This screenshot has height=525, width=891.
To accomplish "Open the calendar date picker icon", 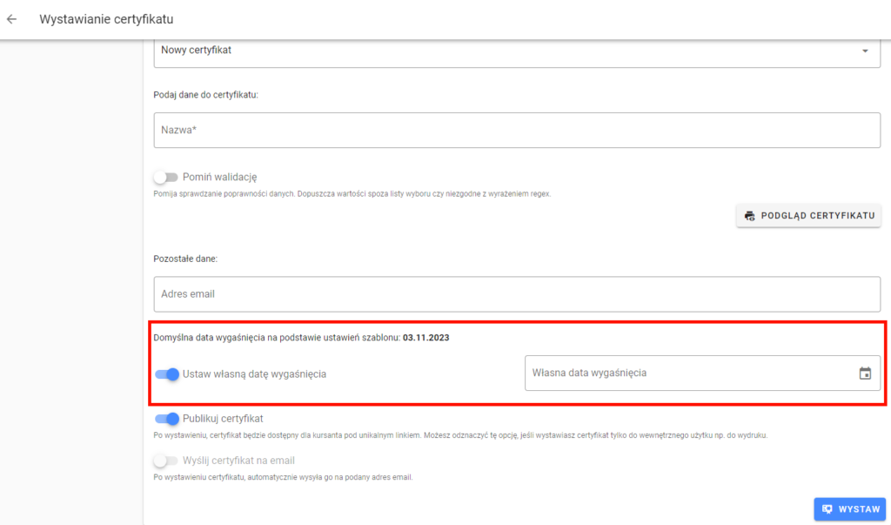I will pos(865,374).
